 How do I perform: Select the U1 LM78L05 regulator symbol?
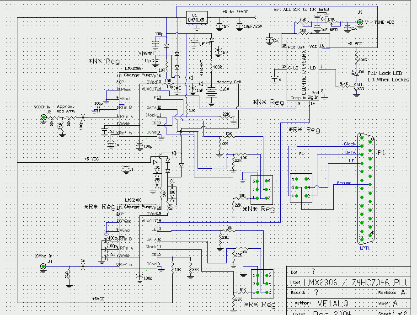197,17
